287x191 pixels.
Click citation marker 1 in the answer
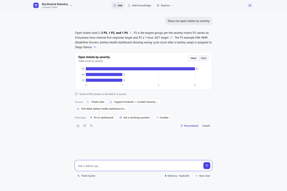pyautogui.click(x=130, y=33)
